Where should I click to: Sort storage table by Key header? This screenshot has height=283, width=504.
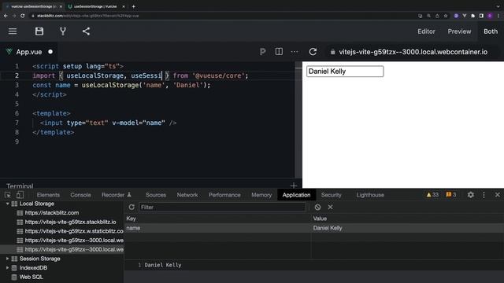[x=217, y=219]
